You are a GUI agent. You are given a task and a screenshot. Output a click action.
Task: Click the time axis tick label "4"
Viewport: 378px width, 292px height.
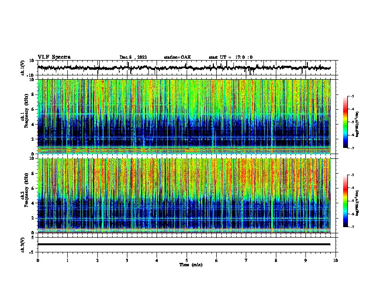tap(157, 261)
